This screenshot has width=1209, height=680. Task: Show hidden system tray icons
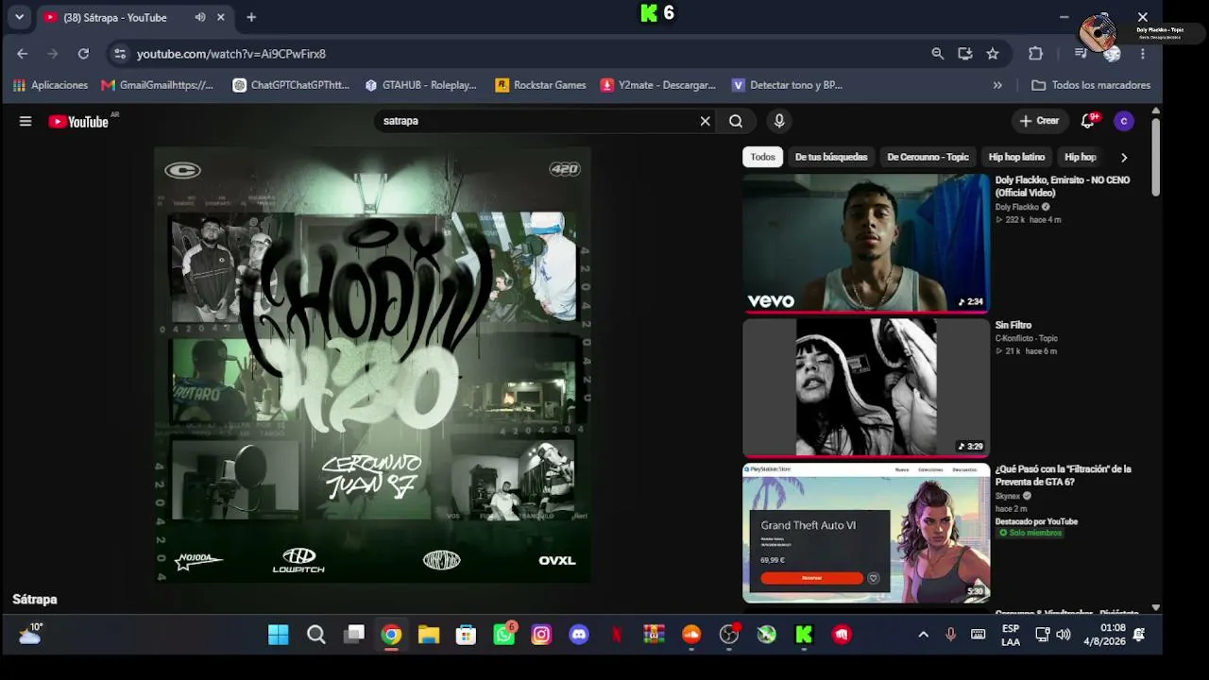(x=923, y=635)
